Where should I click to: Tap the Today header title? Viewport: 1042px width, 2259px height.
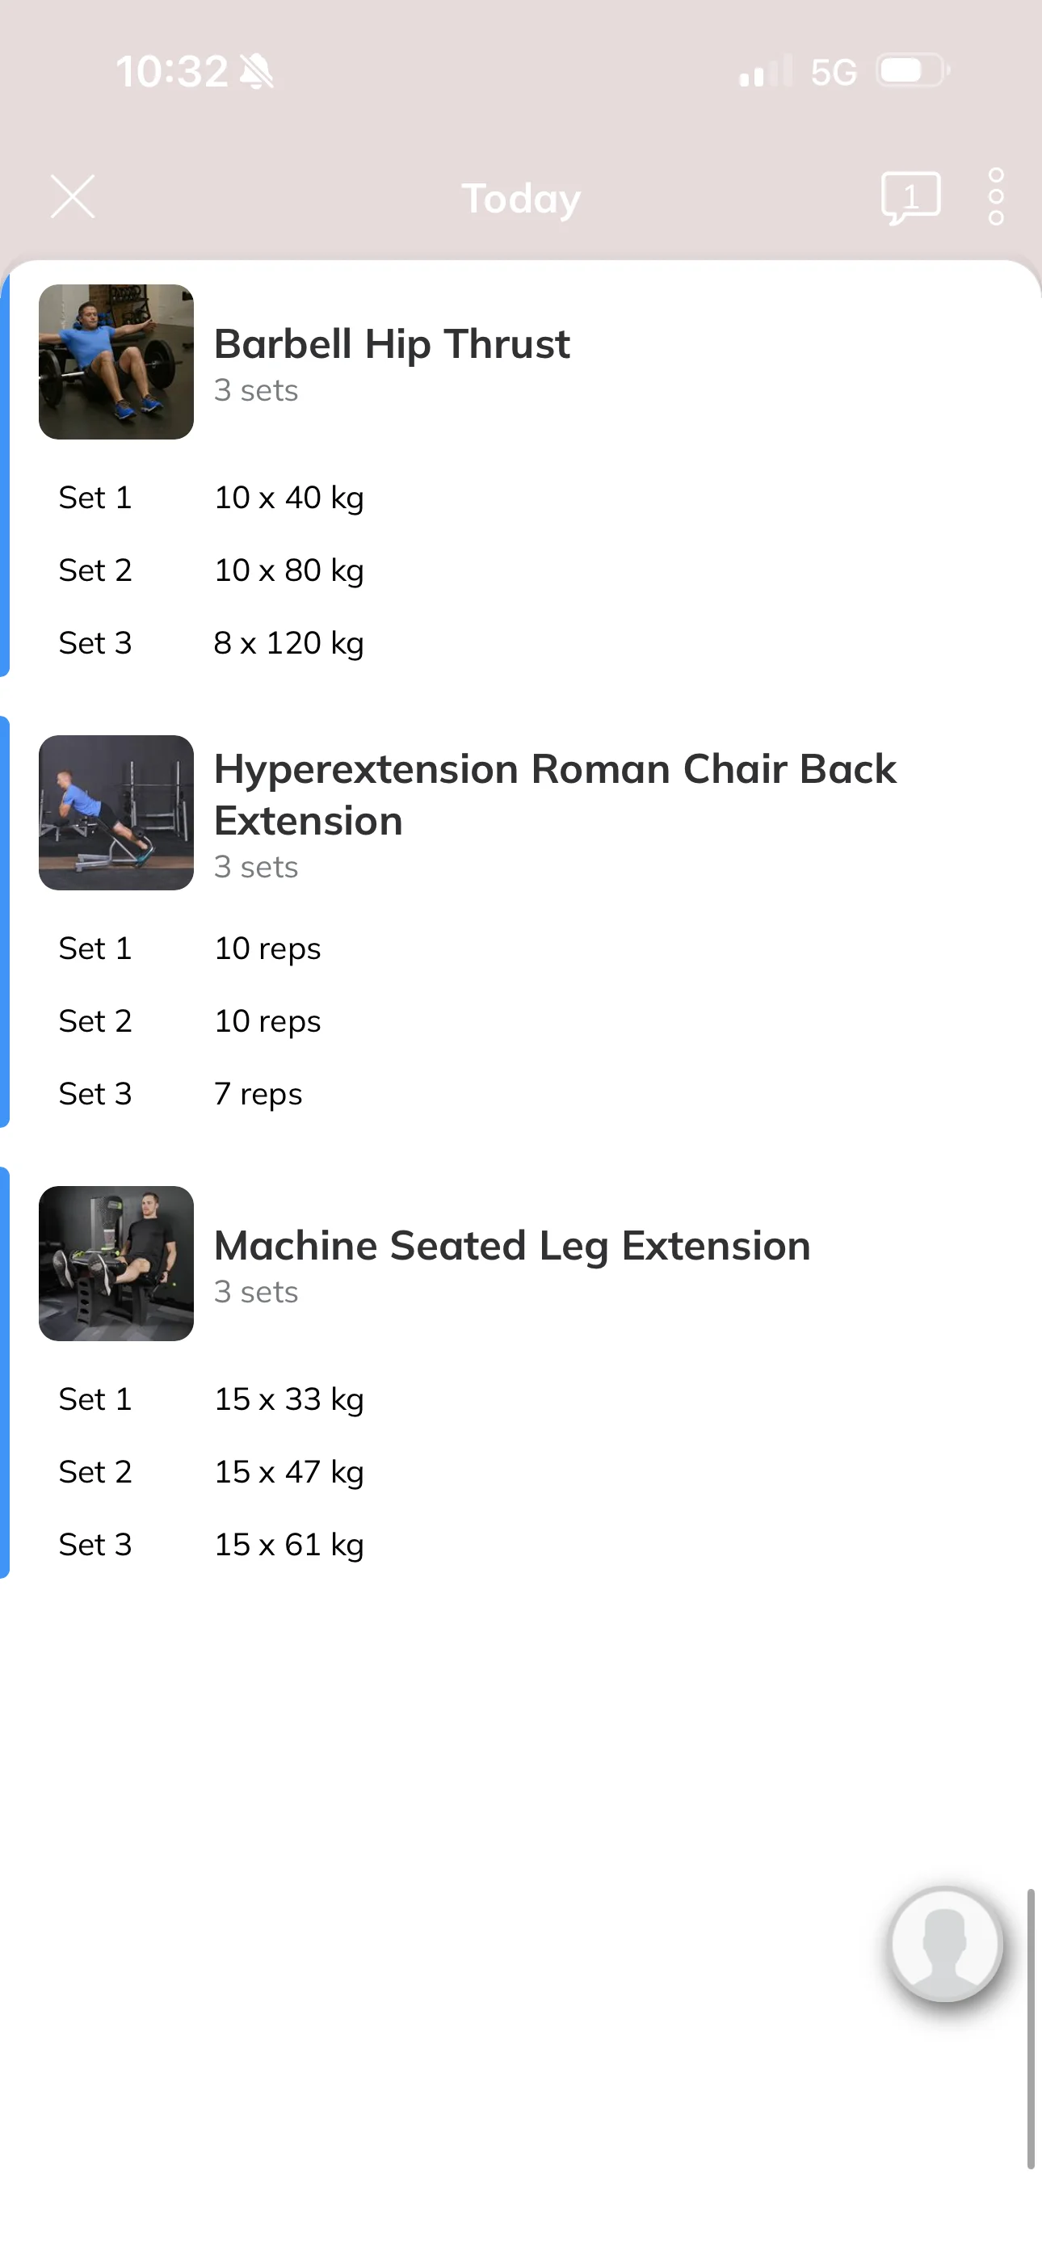(521, 199)
